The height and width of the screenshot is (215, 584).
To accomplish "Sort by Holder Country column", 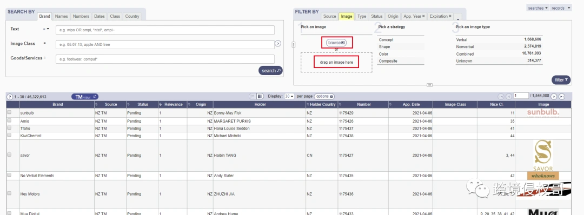I will tap(321, 104).
